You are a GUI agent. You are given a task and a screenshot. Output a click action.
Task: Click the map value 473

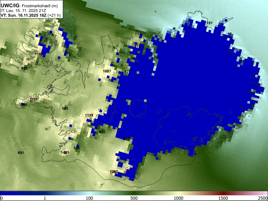click(102, 132)
